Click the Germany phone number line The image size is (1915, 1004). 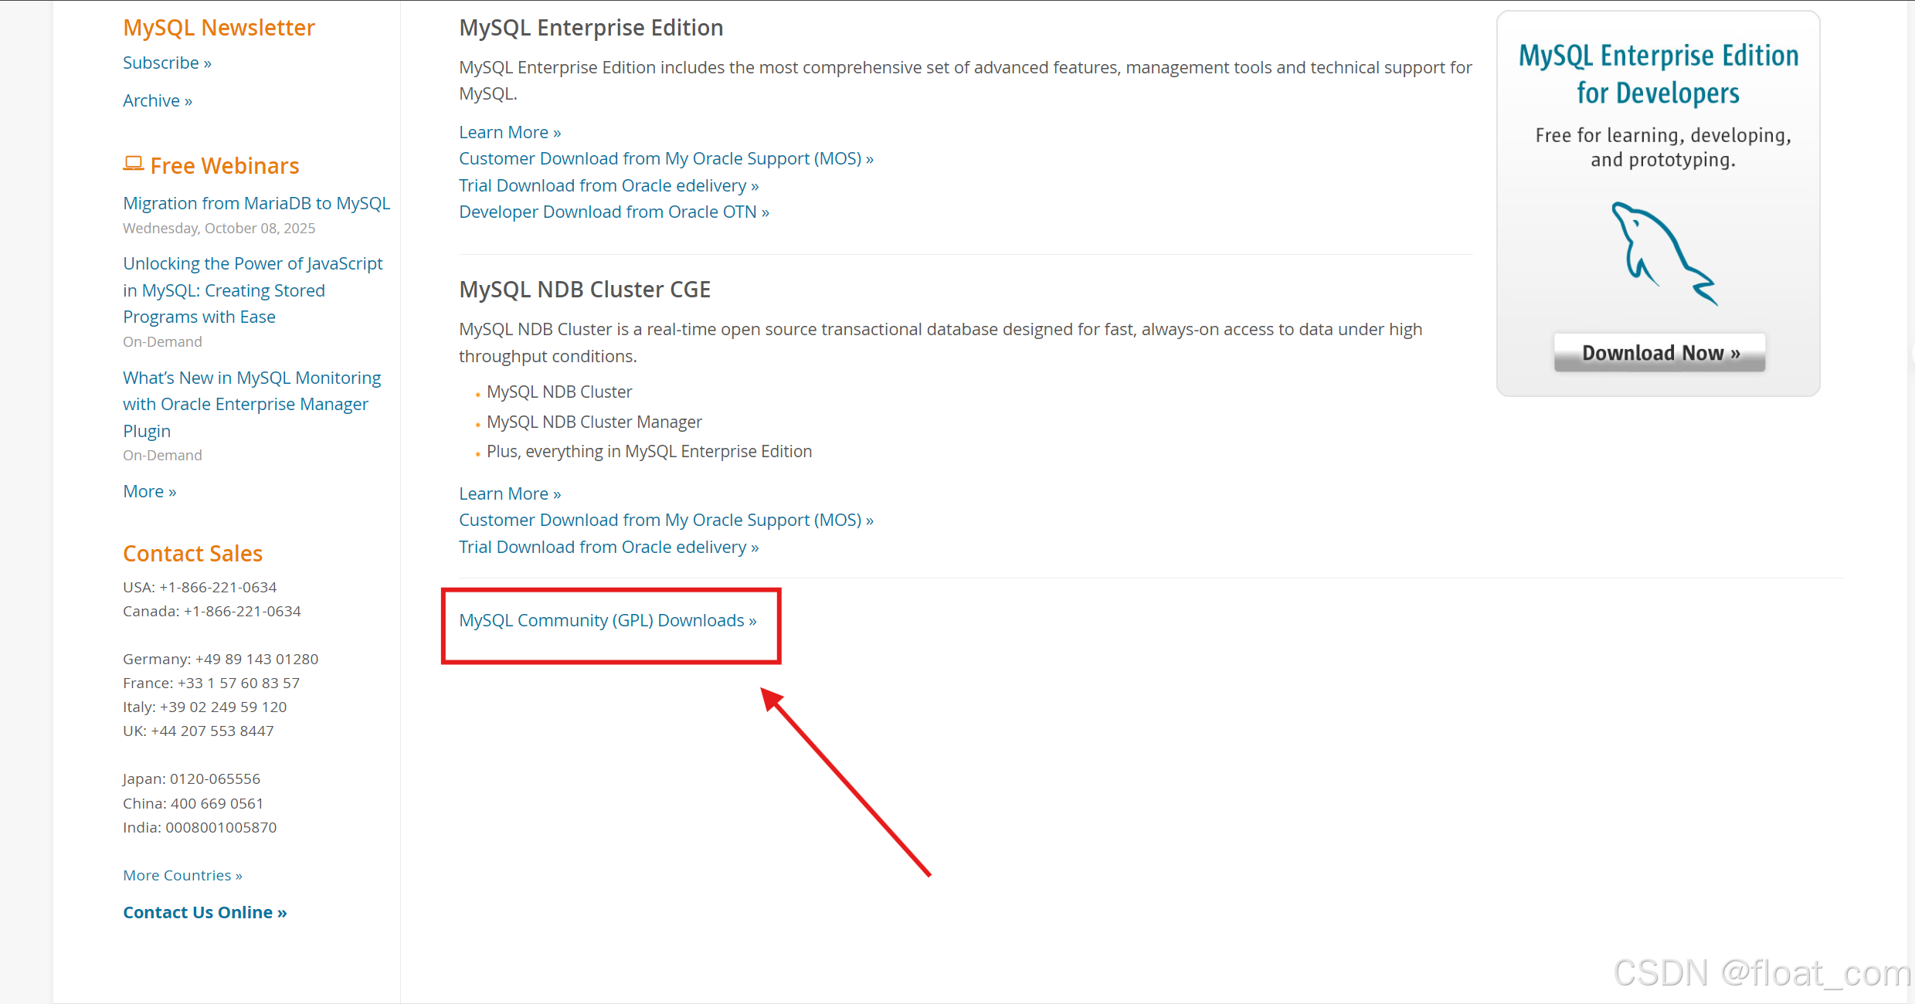click(x=220, y=659)
